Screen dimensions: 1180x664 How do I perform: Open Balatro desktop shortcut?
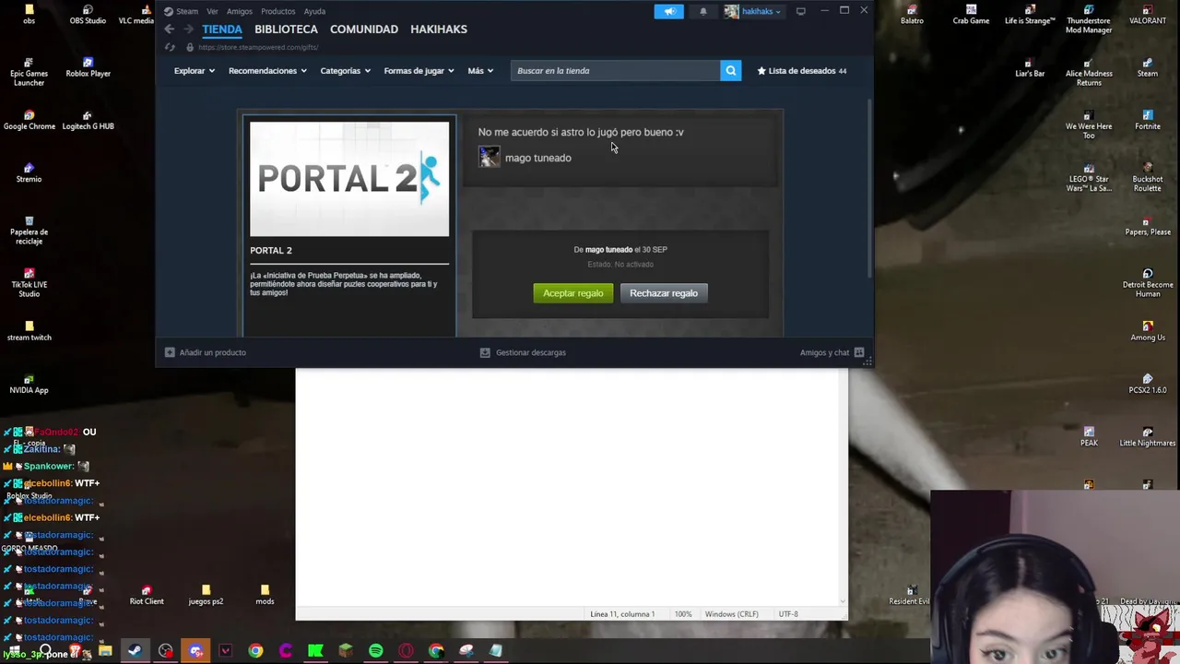(x=912, y=15)
